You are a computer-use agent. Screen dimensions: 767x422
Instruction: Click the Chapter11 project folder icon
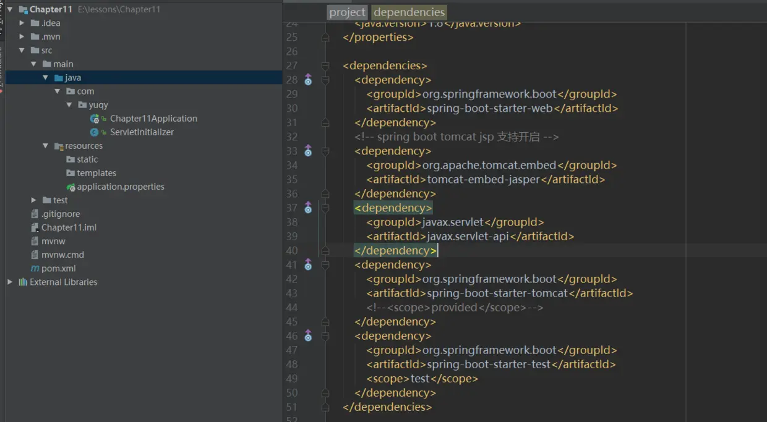(24, 10)
